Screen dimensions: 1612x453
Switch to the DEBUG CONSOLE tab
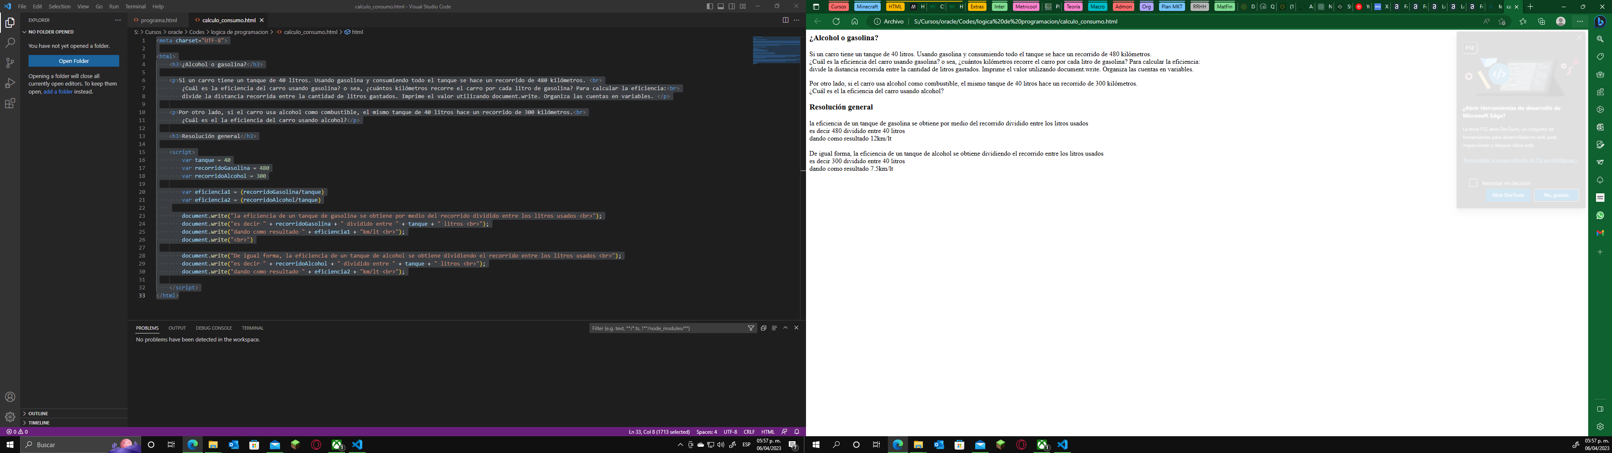click(213, 328)
